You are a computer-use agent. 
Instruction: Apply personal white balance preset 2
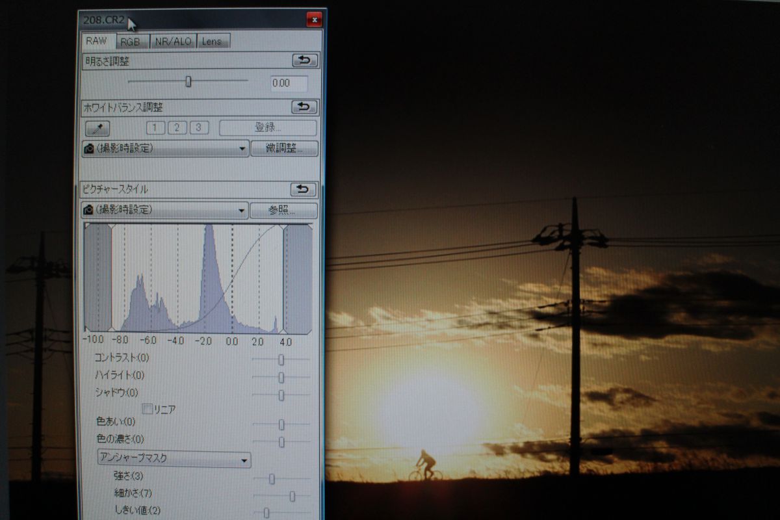coord(177,127)
